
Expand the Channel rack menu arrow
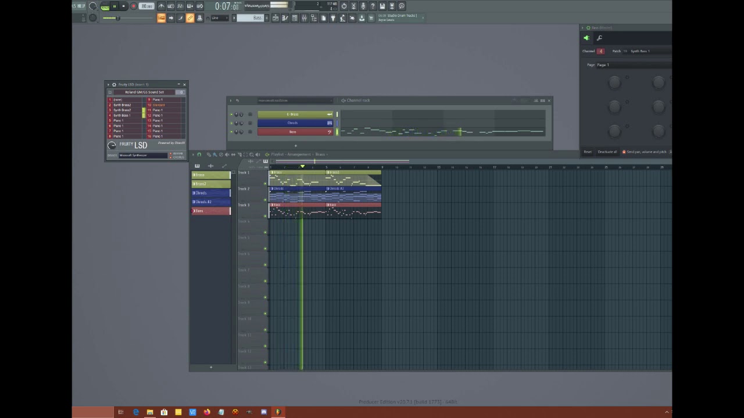231,100
